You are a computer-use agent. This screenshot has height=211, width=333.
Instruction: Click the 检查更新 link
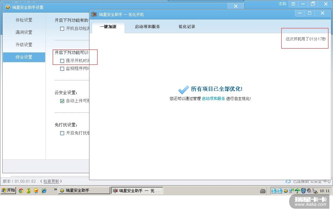(51, 181)
